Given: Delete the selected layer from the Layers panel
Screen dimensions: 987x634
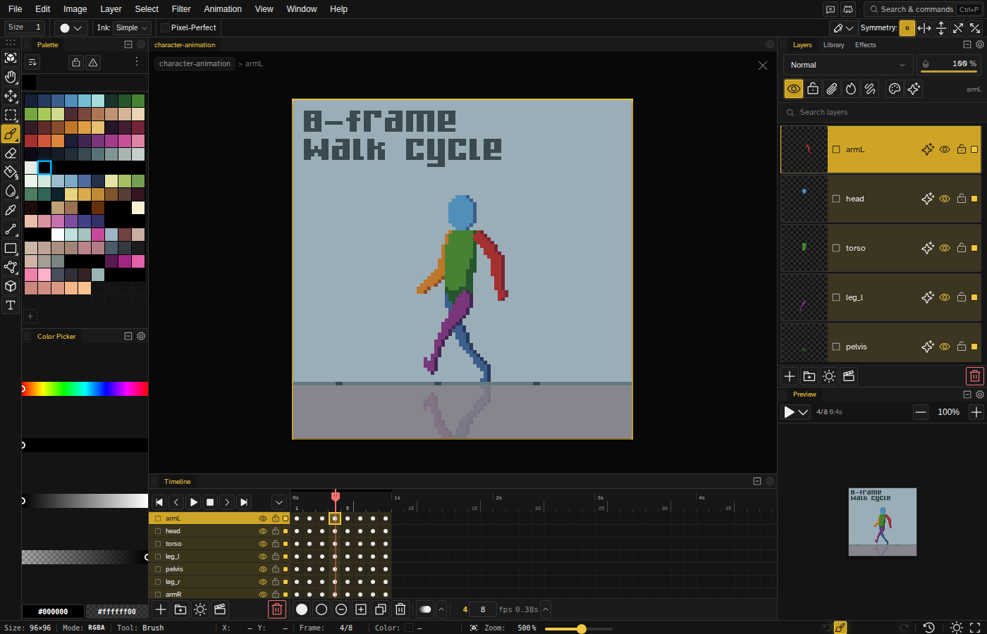Looking at the screenshot, I should [x=975, y=376].
